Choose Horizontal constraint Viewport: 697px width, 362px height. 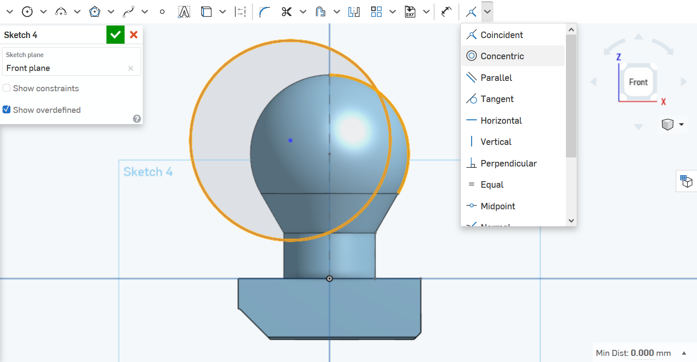point(513,120)
